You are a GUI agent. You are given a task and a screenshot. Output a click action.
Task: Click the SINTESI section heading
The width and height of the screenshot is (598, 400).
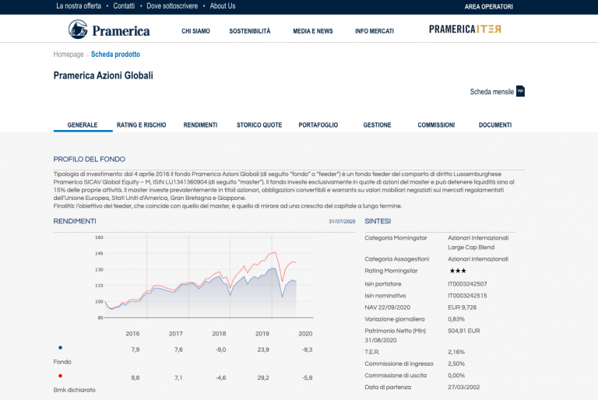pyautogui.click(x=378, y=221)
